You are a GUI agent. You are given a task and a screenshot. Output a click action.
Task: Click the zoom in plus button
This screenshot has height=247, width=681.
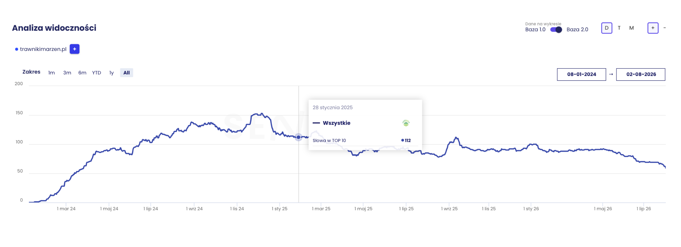coord(653,28)
